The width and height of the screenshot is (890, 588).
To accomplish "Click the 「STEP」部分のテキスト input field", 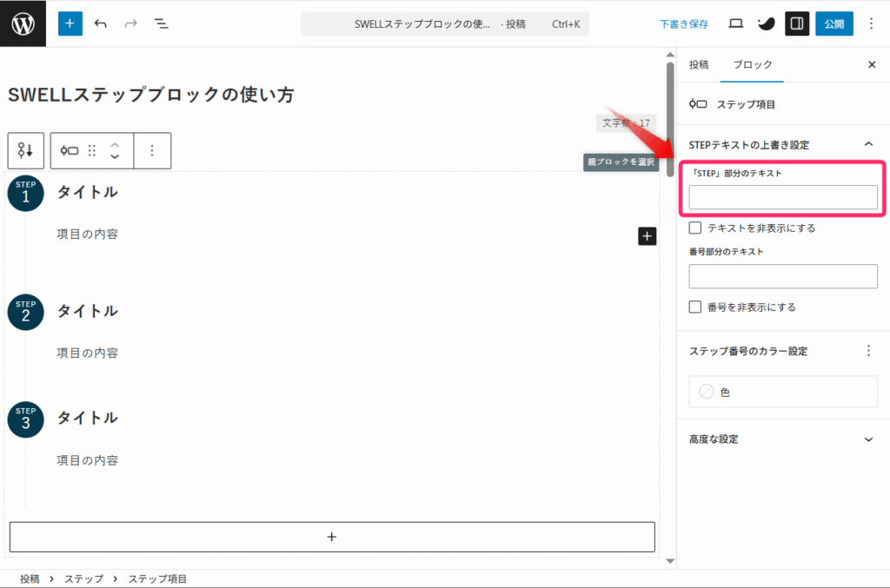I will [x=782, y=197].
